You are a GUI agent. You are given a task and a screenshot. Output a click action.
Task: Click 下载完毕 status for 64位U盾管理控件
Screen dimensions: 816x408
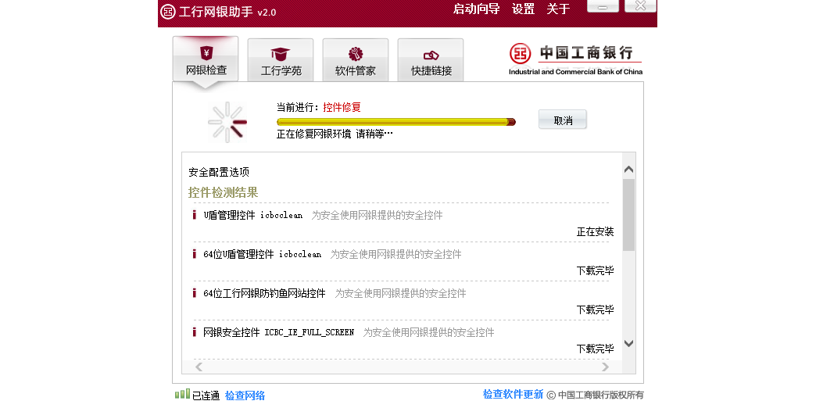(x=595, y=270)
